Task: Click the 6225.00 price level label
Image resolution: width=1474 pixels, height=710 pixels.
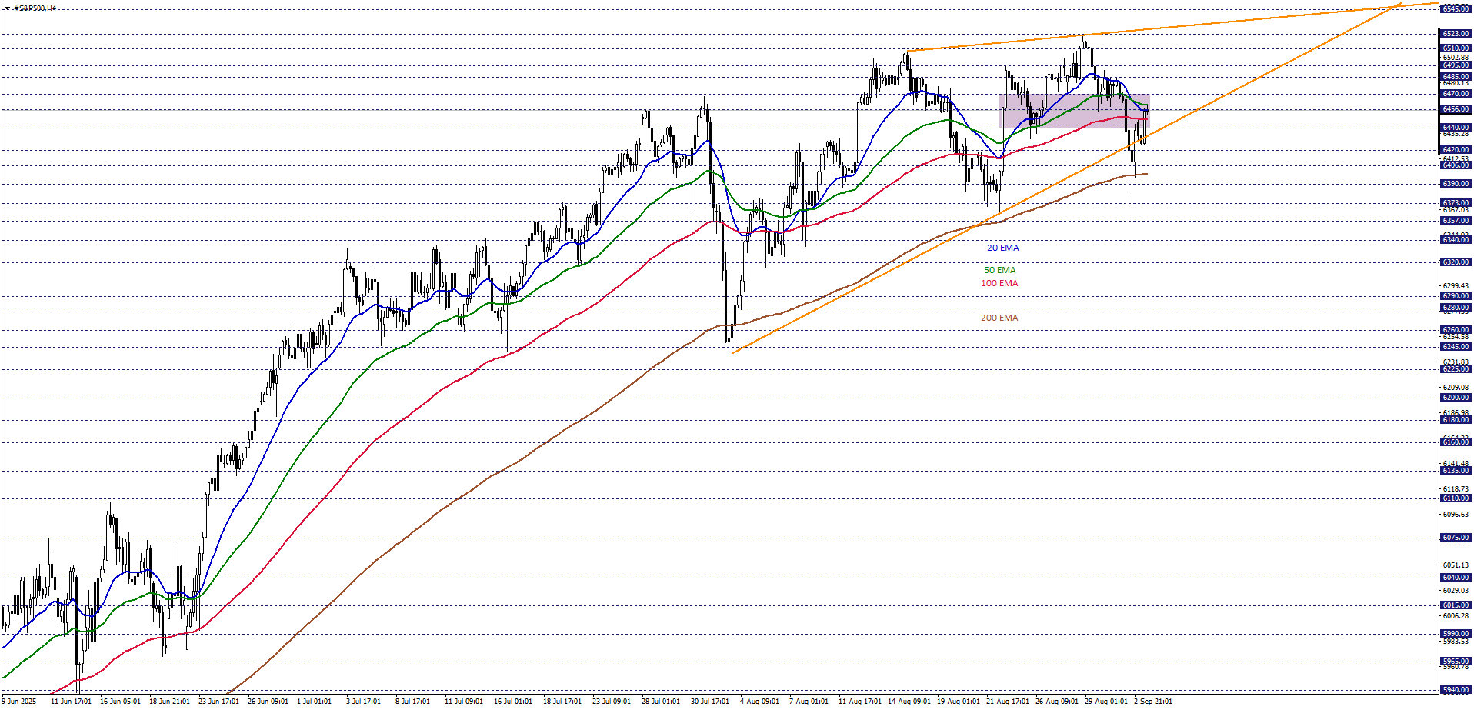Action: pos(1455,369)
